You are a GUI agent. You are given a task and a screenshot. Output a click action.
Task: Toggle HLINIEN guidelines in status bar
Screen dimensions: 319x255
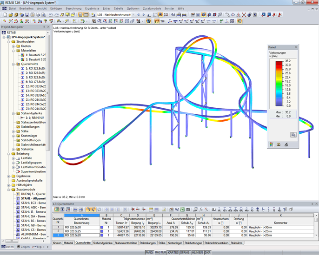click(197, 252)
